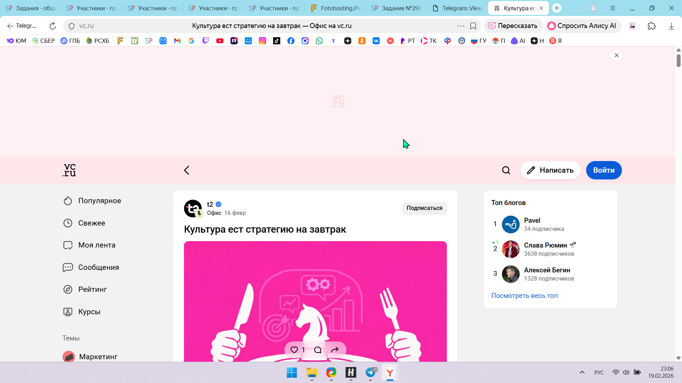Open Telegram from the Windows taskbar

pyautogui.click(x=370, y=372)
